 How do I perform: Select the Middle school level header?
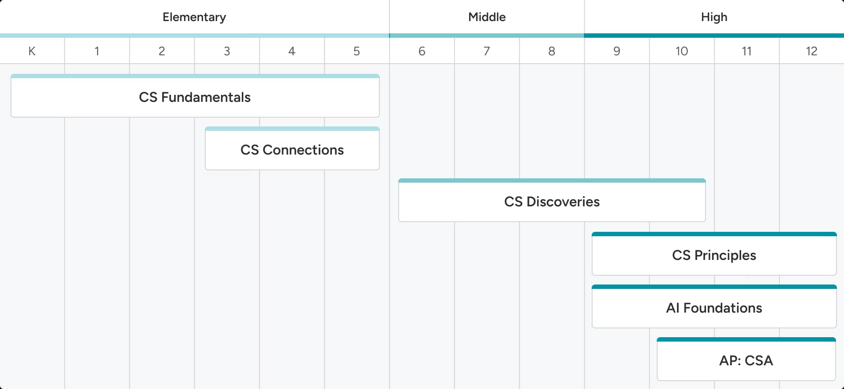point(487,17)
